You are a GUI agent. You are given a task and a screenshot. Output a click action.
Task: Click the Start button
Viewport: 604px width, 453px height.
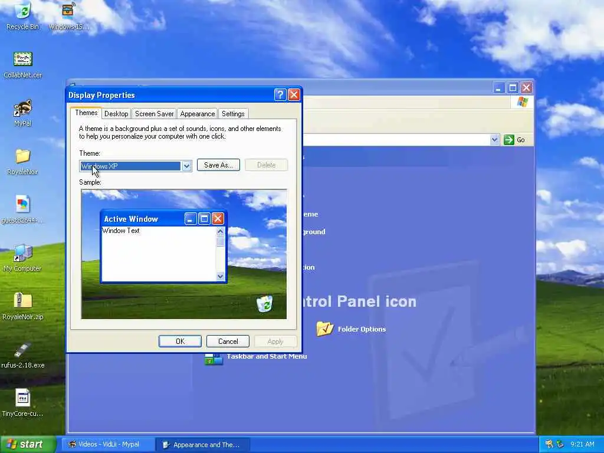click(28, 444)
